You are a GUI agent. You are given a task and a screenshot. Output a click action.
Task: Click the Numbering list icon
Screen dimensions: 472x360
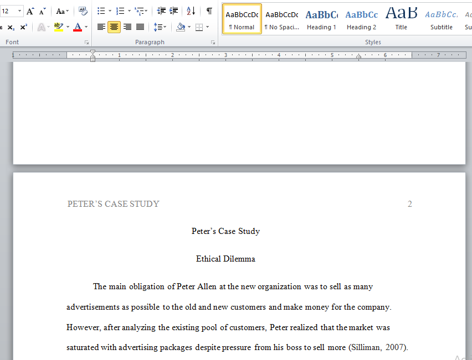120,12
